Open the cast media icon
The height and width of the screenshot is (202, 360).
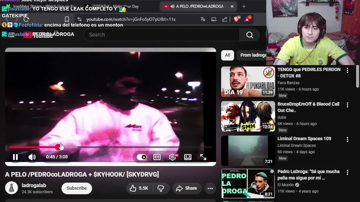click(214, 19)
